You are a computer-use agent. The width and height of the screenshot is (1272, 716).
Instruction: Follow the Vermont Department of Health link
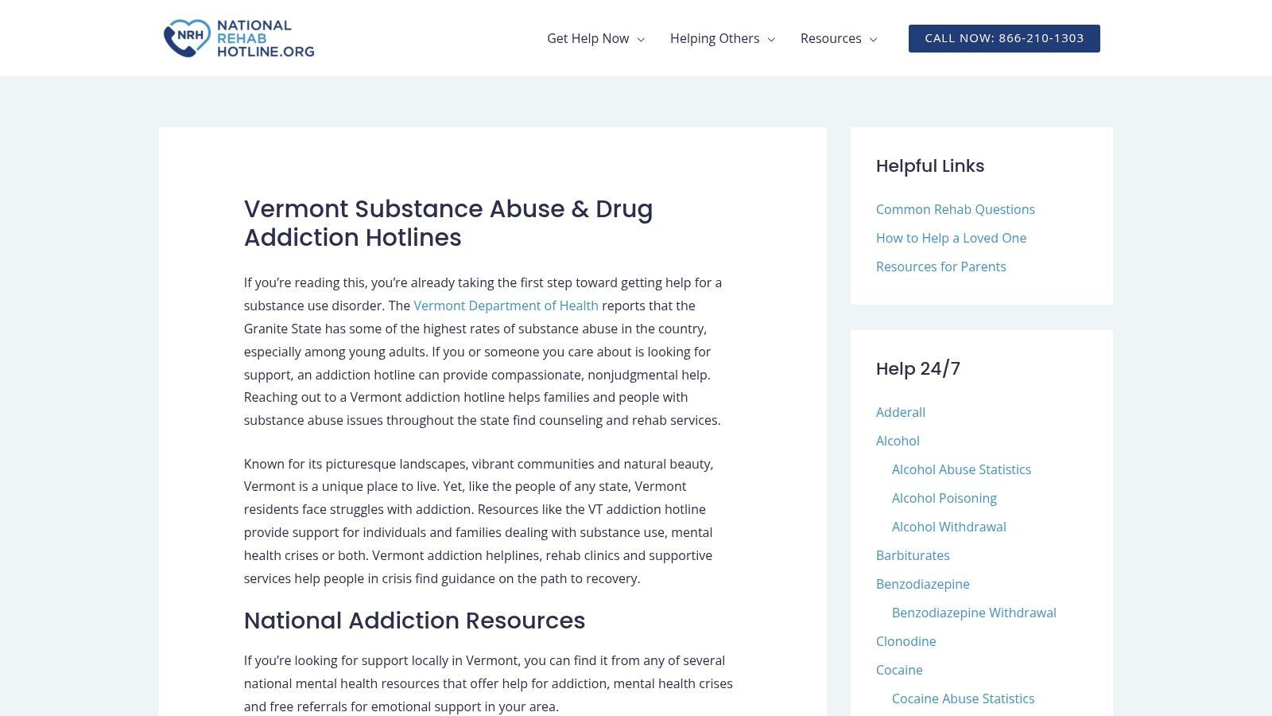(x=506, y=305)
